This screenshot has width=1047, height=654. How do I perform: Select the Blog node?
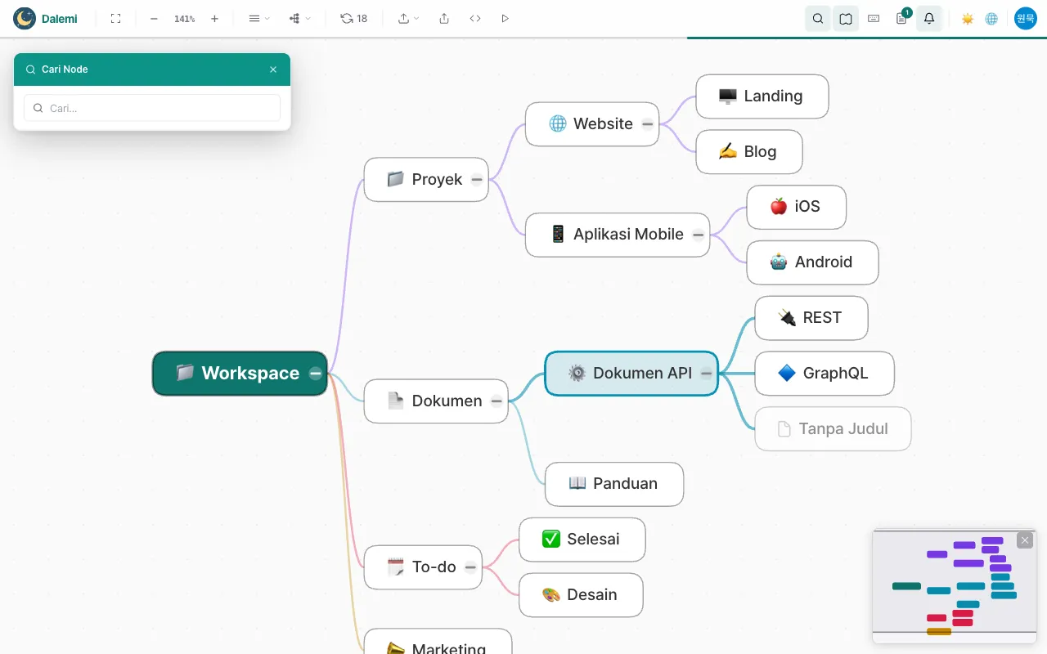click(749, 152)
